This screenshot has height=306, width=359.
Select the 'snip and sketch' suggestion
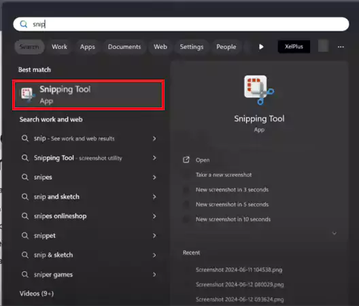point(88,197)
